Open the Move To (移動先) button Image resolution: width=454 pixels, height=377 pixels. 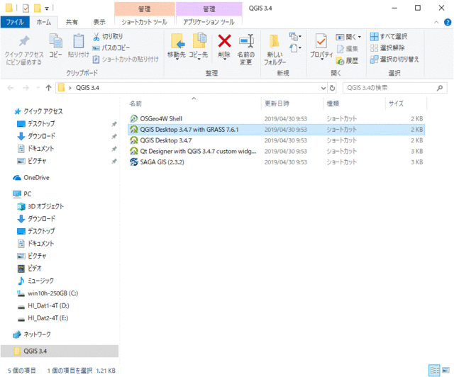[x=177, y=46]
